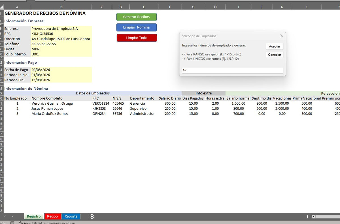Select Periodo Fin value 15/08/2026
Screen dimensions: 340x224
click(61, 80)
